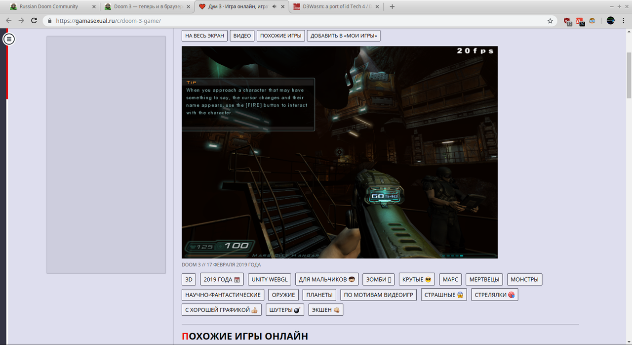Image resolution: width=632 pixels, height=345 pixels.
Task: Select the ЭКШЕН tag
Action: pyautogui.click(x=326, y=310)
